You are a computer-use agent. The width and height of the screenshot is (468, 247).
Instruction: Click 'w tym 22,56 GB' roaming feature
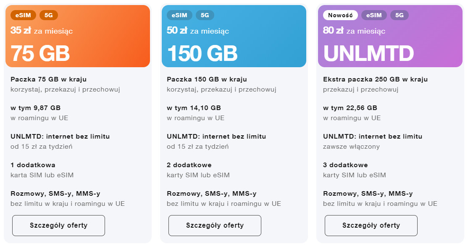[350, 108]
